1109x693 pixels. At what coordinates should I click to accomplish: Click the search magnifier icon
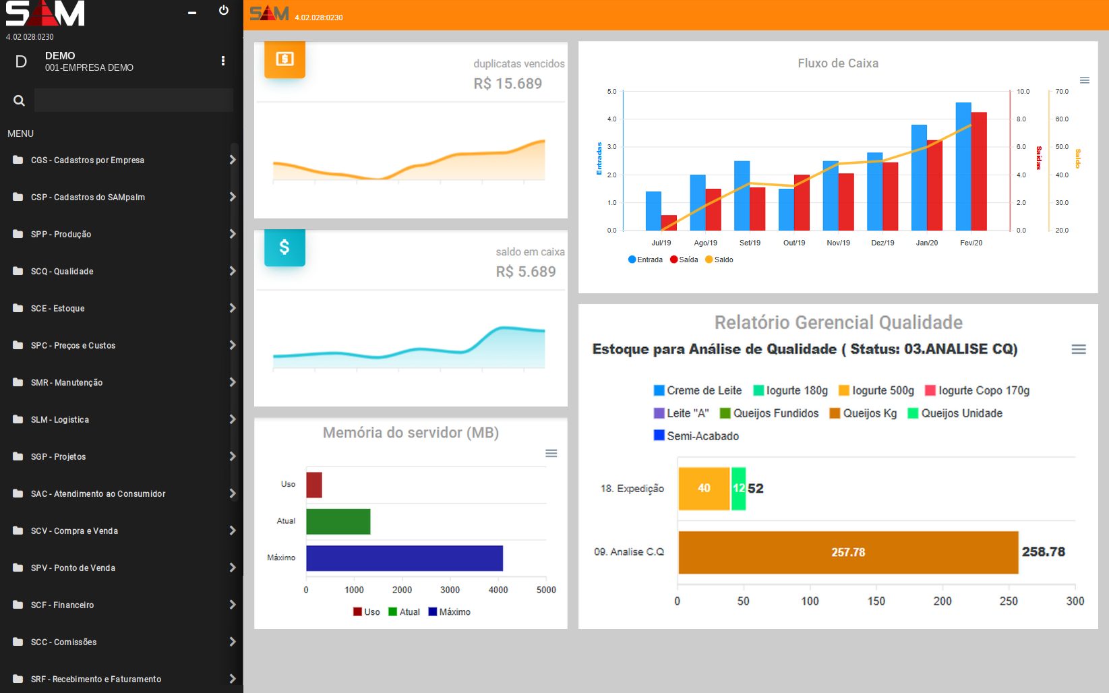[x=19, y=100]
